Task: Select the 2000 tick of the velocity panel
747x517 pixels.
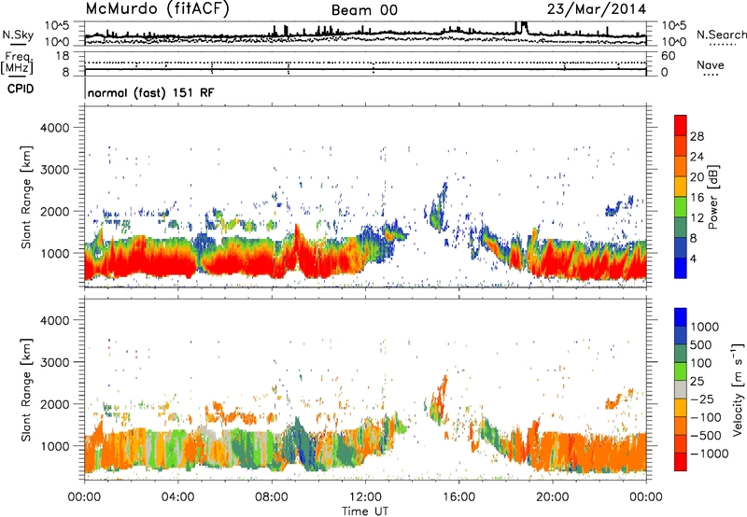Action: 54,404
